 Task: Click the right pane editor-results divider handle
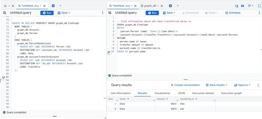pos(185,80)
